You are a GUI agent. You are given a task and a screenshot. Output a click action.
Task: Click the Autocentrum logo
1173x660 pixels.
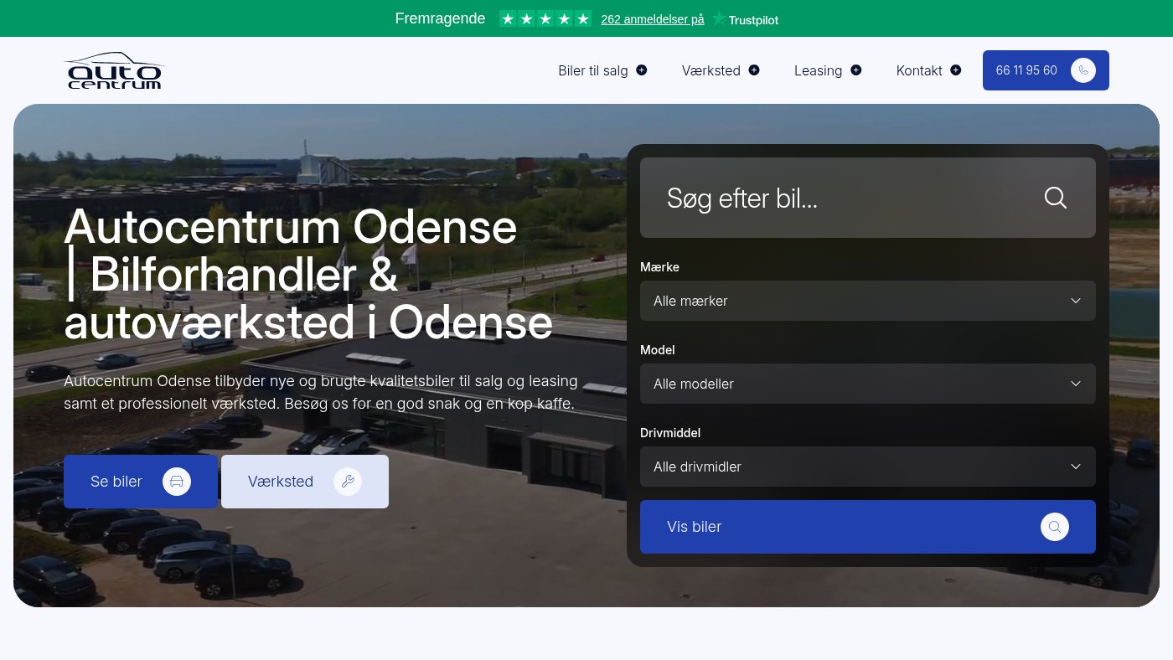[x=114, y=70]
